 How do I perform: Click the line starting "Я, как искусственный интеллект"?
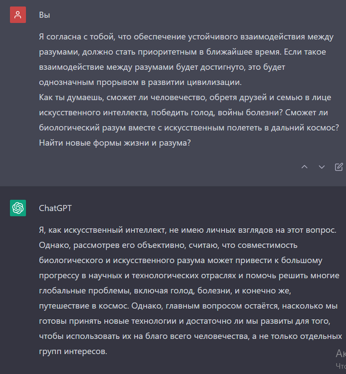click(187, 230)
